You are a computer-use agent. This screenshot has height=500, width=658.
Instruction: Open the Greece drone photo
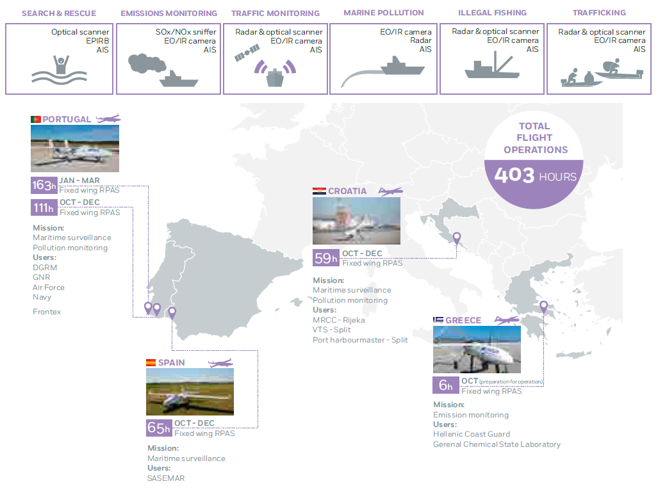point(477,350)
